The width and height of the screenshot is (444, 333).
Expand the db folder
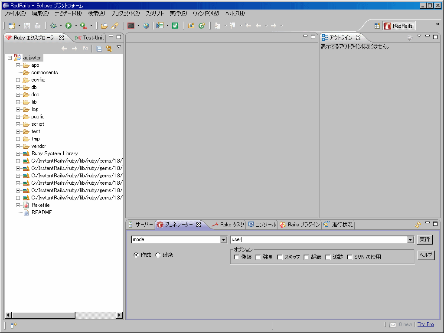click(18, 87)
